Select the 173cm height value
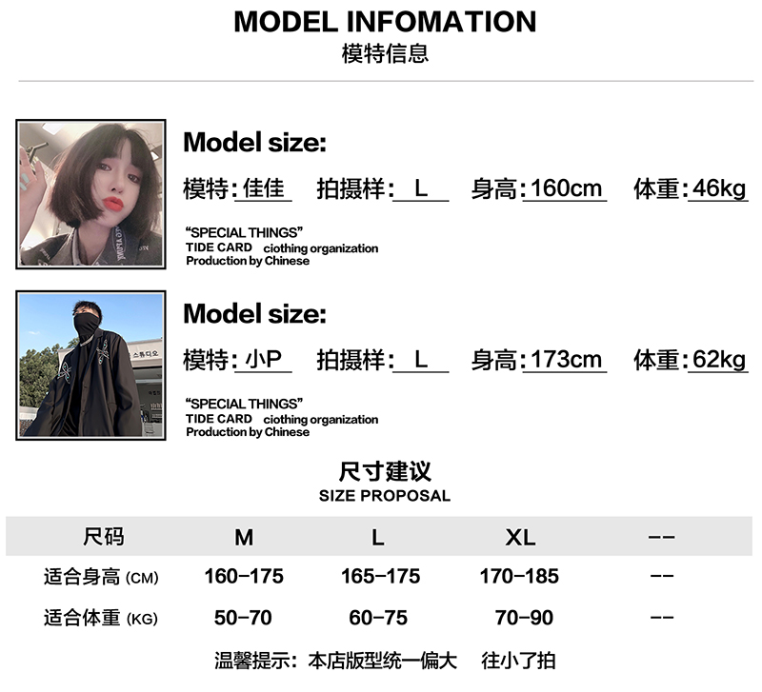Viewport: 762px width, 692px height. click(567, 360)
